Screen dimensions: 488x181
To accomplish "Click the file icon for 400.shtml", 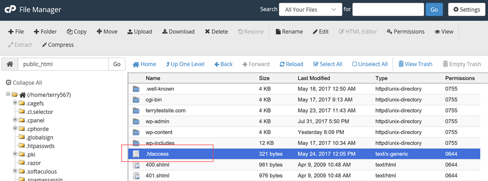I will coord(136,165).
